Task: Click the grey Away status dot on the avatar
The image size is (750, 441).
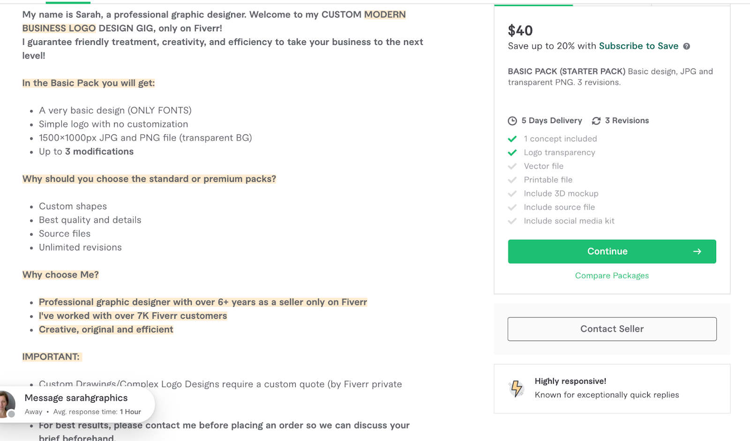Action: pos(11,414)
